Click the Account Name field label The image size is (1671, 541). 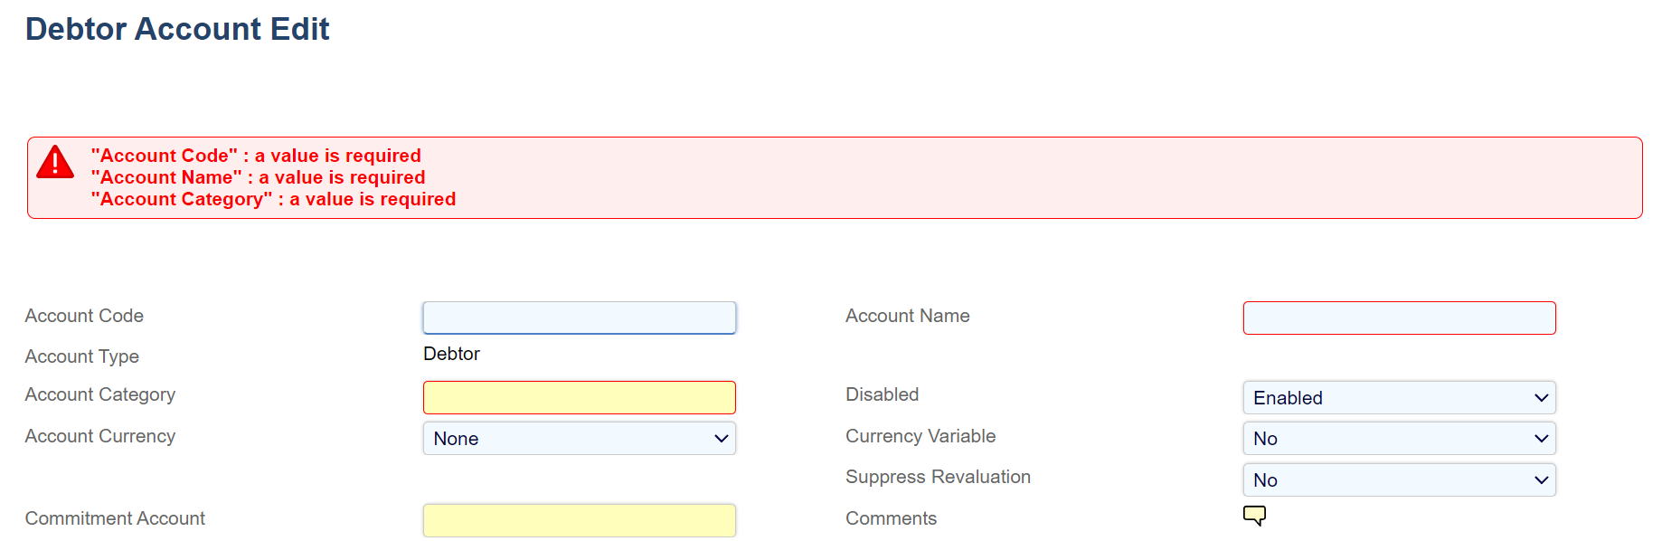907,316
